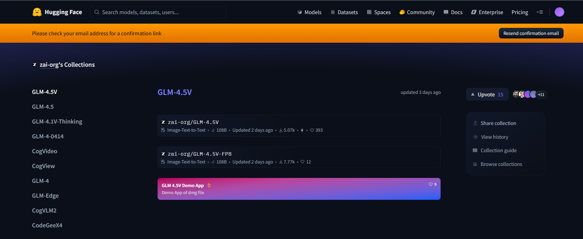The height and width of the screenshot is (239, 583).
Task: Click the Community hand icon
Action: (402, 12)
